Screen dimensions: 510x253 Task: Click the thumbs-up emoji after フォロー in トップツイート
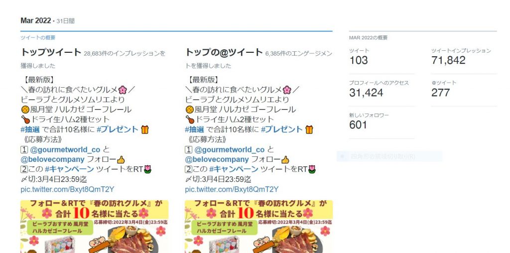[121, 160]
